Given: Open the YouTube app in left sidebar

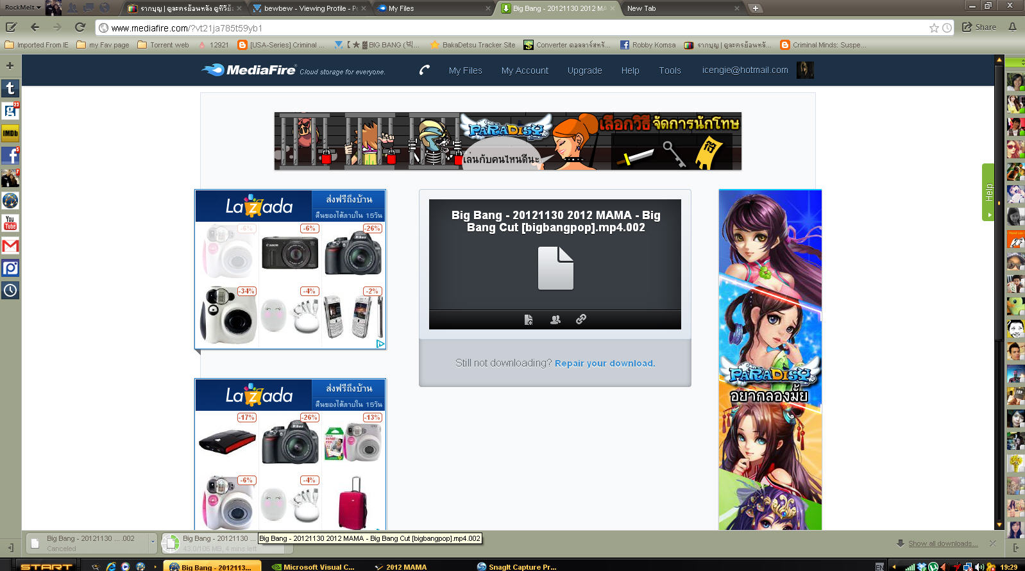Looking at the screenshot, I should (10, 223).
